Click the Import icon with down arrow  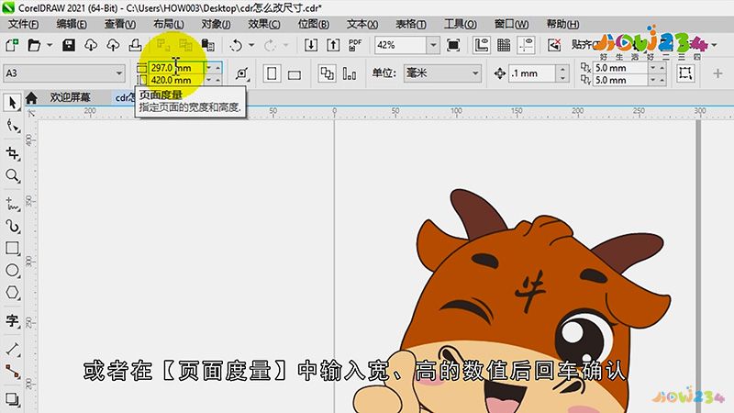click(x=311, y=45)
